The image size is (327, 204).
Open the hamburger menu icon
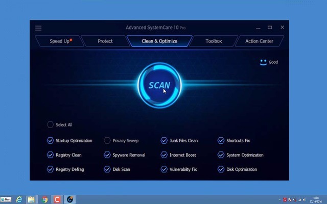click(38, 28)
